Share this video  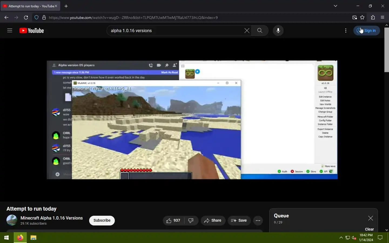click(x=213, y=221)
